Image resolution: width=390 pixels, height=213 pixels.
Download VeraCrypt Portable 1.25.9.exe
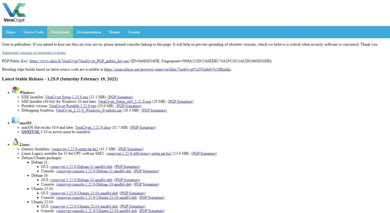[73, 106]
